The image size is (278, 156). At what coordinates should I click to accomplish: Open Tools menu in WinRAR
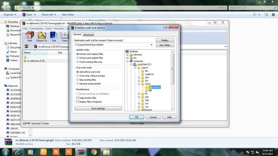pyautogui.click(x=48, y=28)
